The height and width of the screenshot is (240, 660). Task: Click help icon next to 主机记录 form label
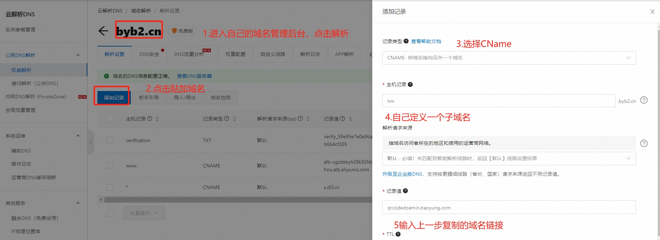(410, 84)
